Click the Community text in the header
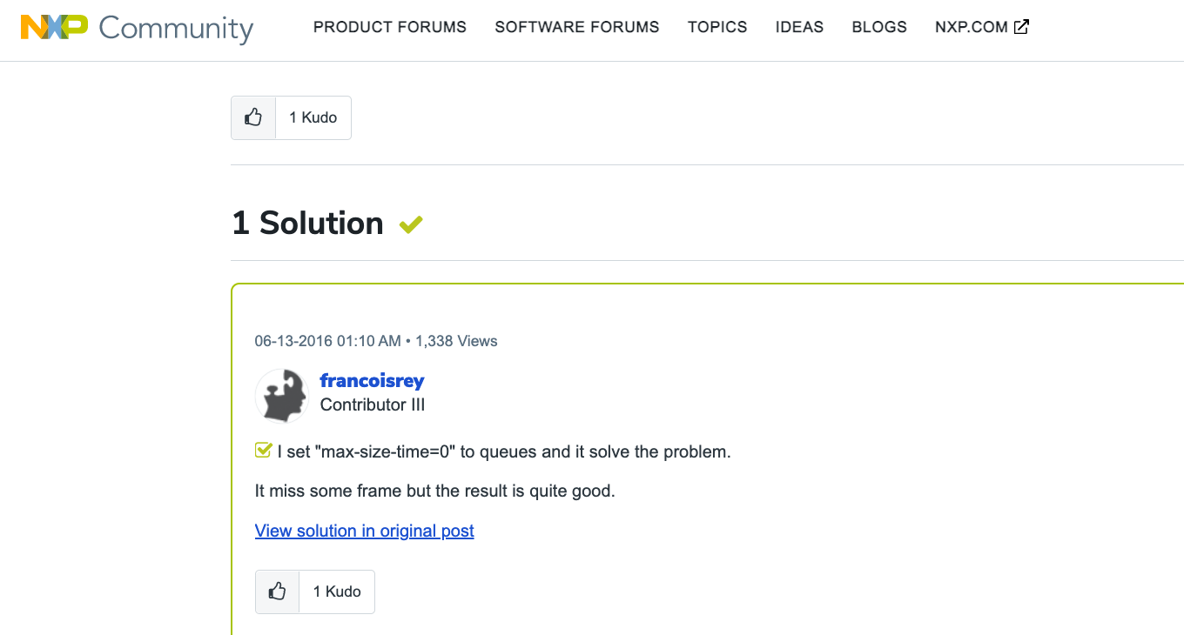Viewport: 1184px width, 635px height. coord(176,28)
